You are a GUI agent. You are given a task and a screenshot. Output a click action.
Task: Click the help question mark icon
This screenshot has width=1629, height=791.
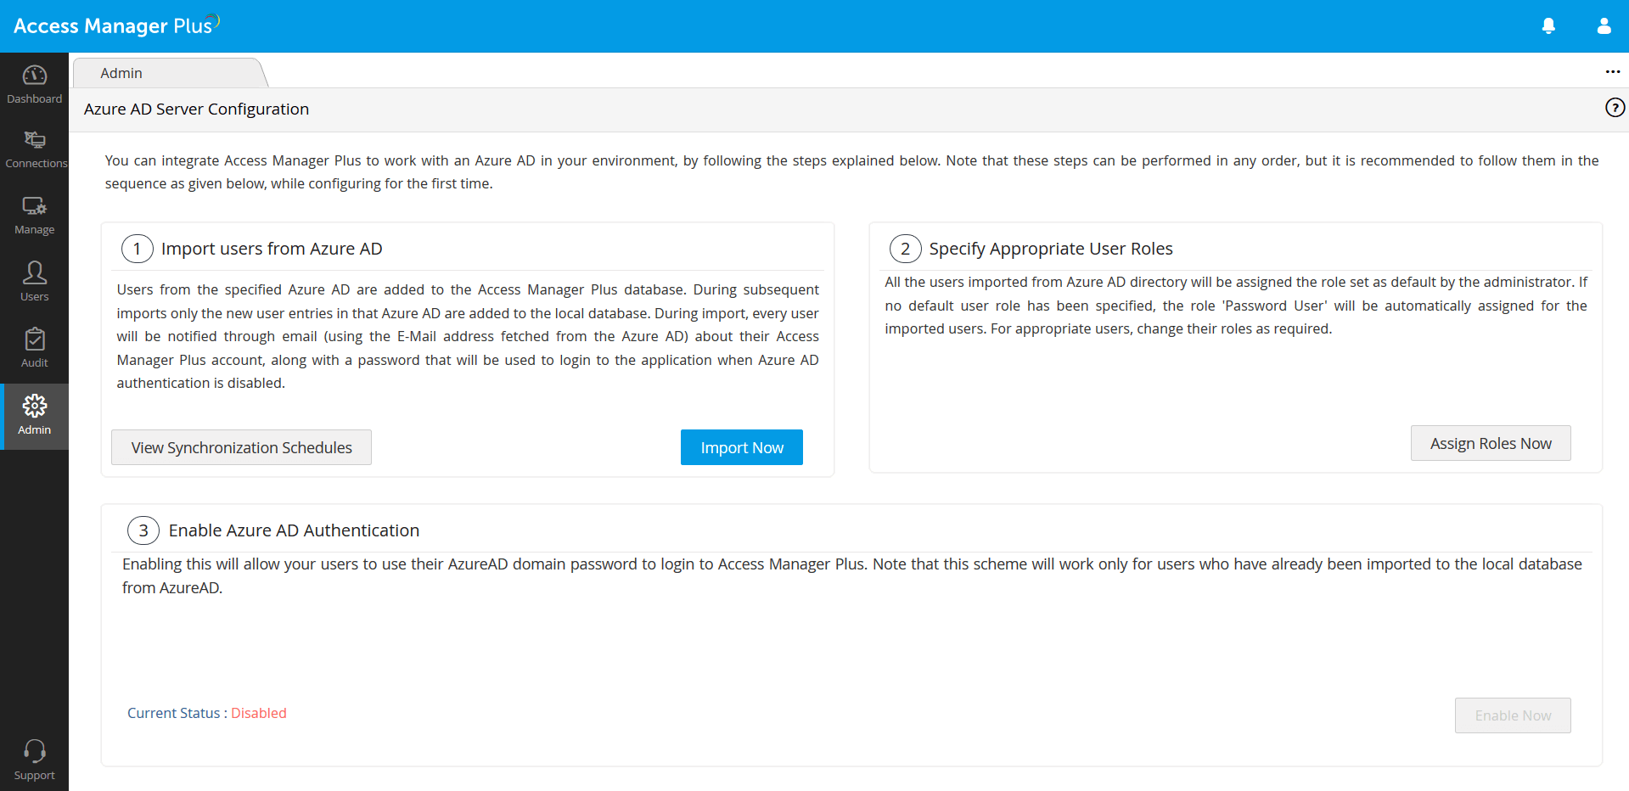tap(1615, 108)
